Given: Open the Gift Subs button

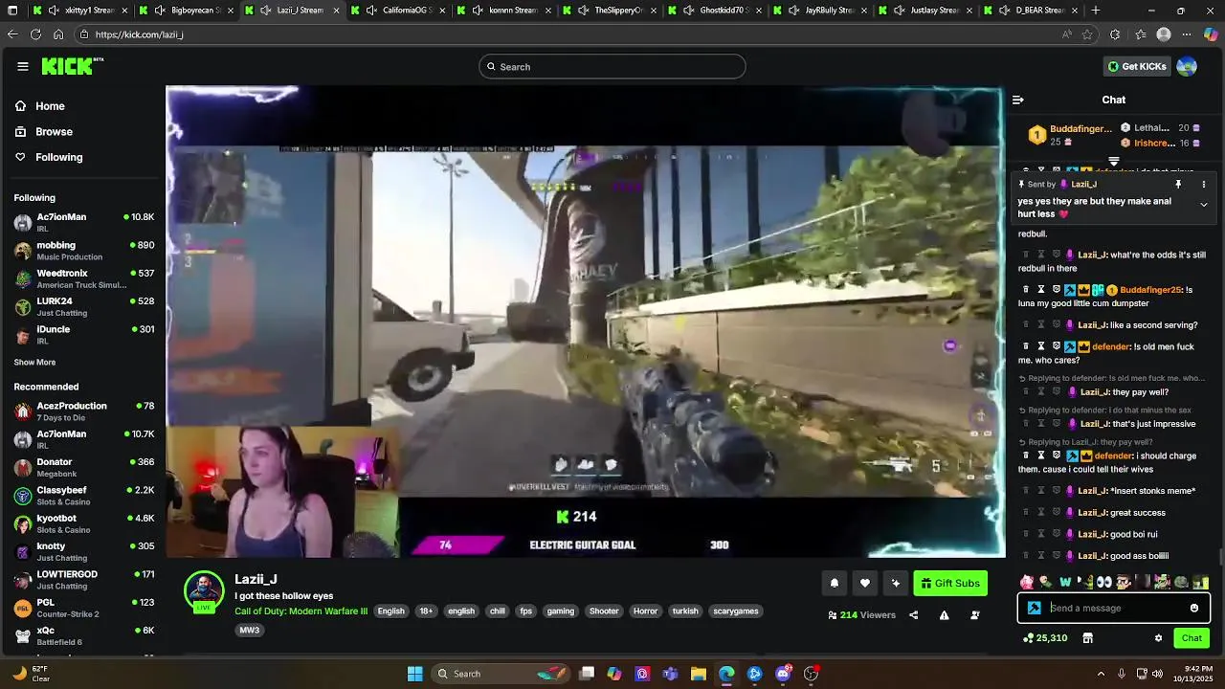Looking at the screenshot, I should tap(950, 583).
